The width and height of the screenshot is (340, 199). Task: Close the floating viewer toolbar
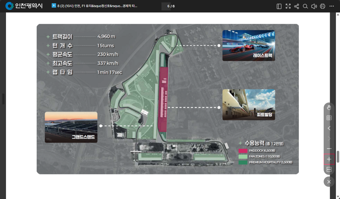(x=329, y=182)
